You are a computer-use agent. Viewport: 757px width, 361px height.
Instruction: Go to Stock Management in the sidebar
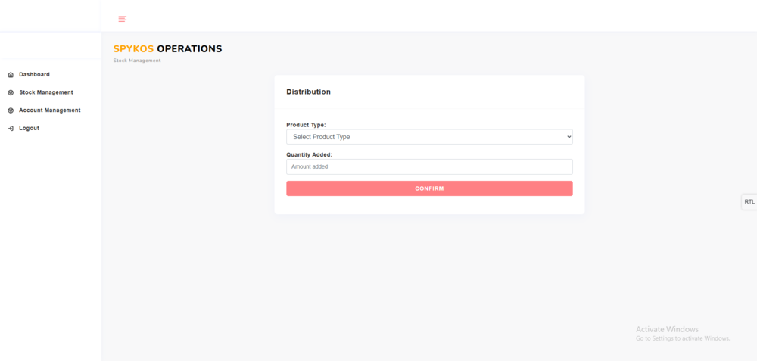46,92
